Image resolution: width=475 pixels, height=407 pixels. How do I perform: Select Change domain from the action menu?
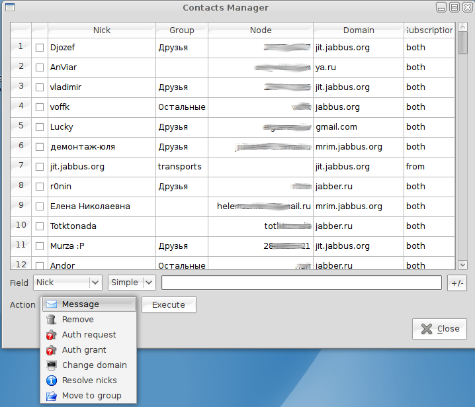[94, 365]
